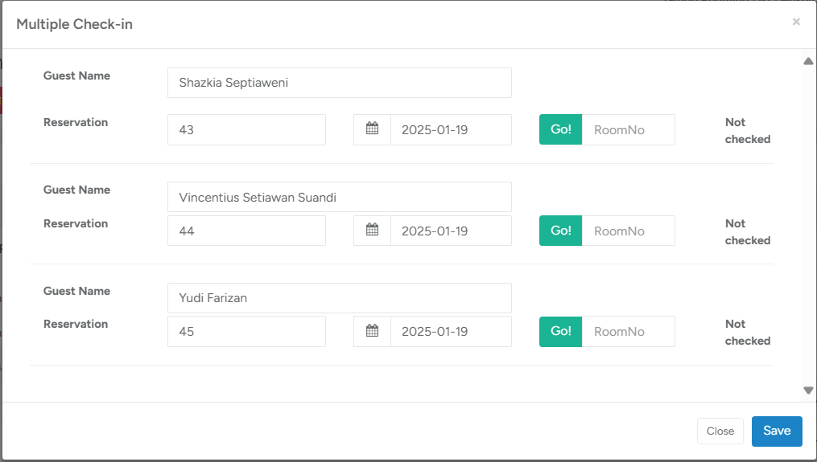
Task: Save the multiple check-in
Action: coord(776,431)
